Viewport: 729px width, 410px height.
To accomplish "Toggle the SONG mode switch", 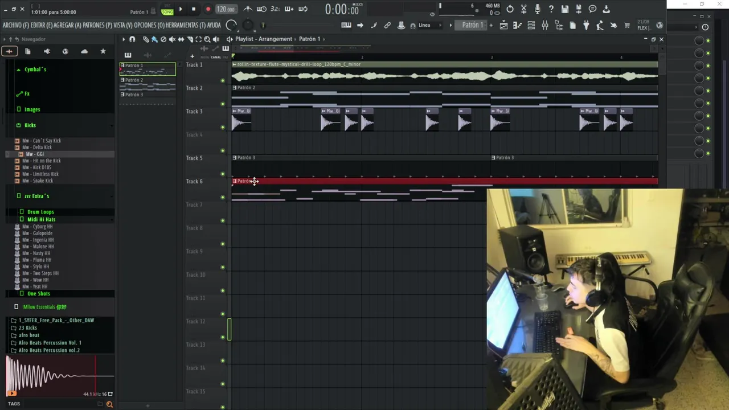I will (167, 11).
